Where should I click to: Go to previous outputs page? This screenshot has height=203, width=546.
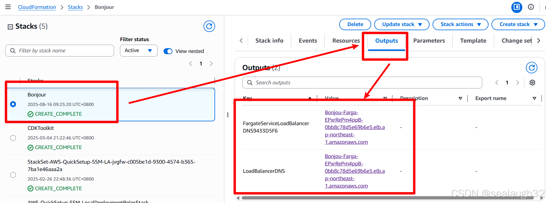click(x=497, y=83)
